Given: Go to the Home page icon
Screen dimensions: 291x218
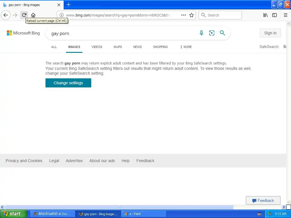Looking at the screenshot, I should tap(33, 15).
